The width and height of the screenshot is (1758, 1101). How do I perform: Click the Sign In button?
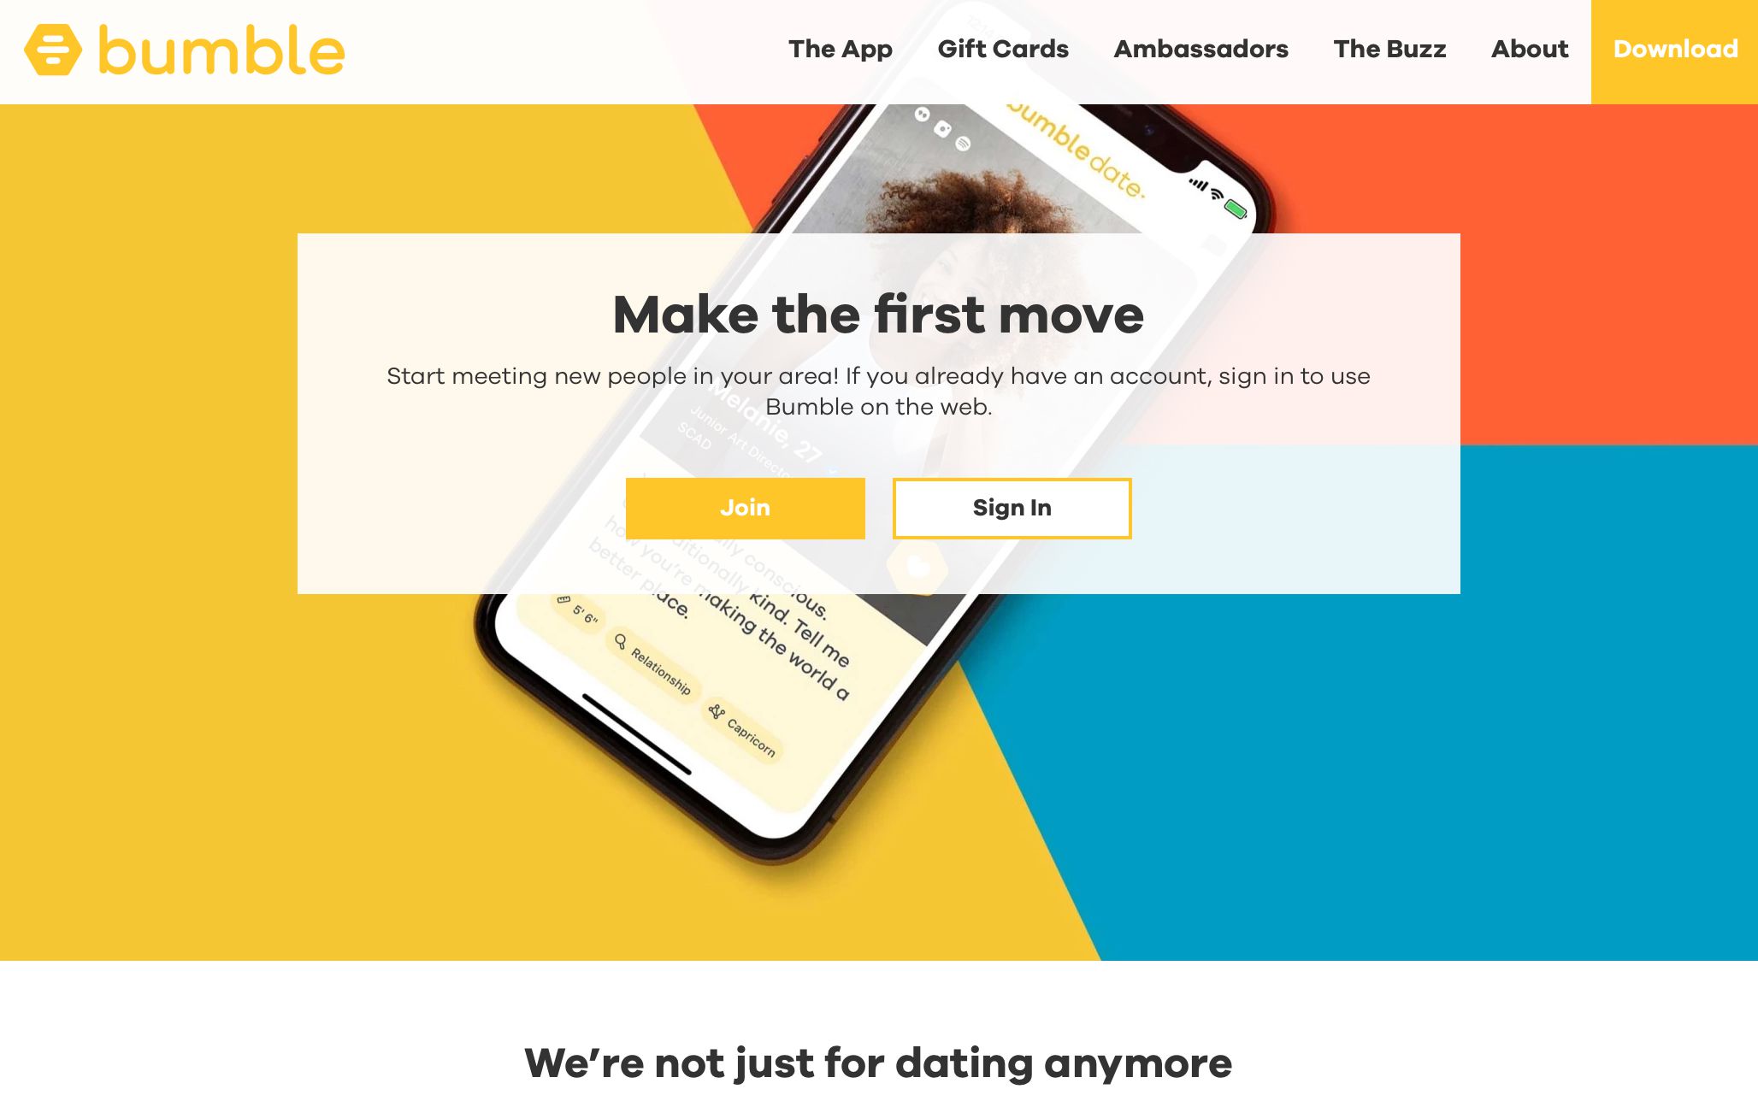tap(1011, 508)
